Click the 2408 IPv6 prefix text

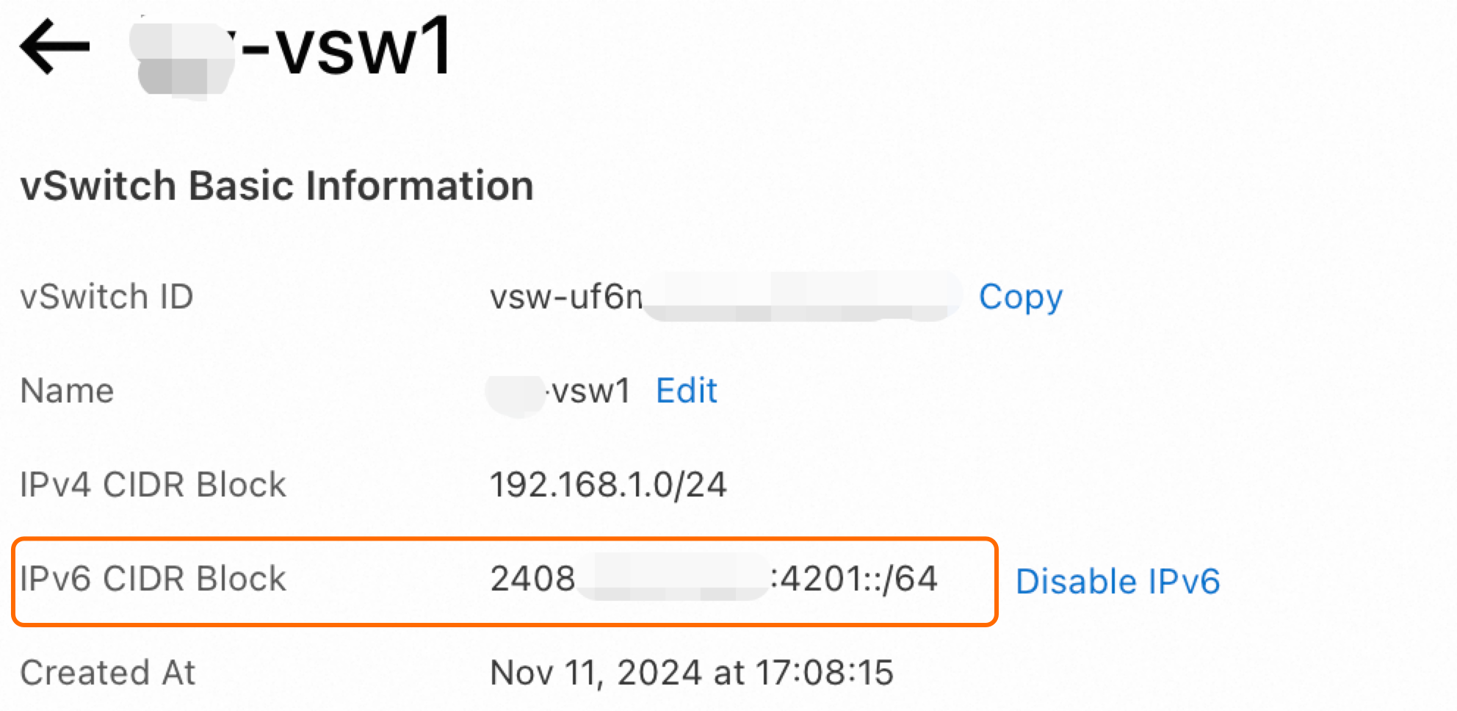tap(532, 579)
